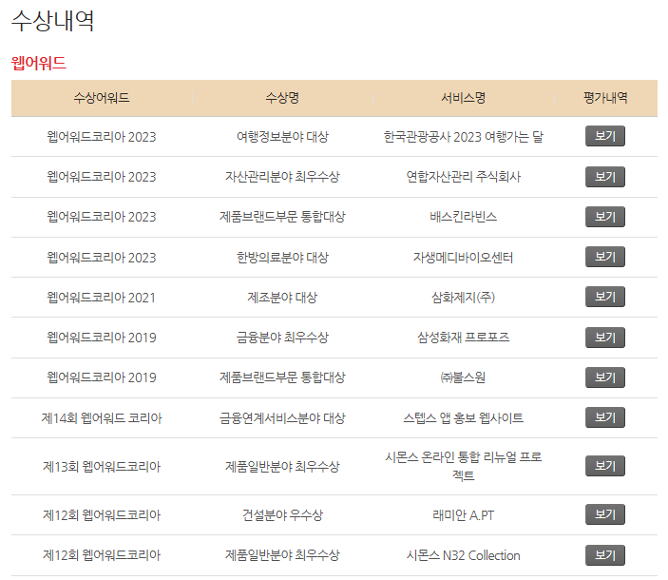View evaluation for 자생메디바이오센터
Viewport: 668px width, 580px height.
pyautogui.click(x=605, y=257)
